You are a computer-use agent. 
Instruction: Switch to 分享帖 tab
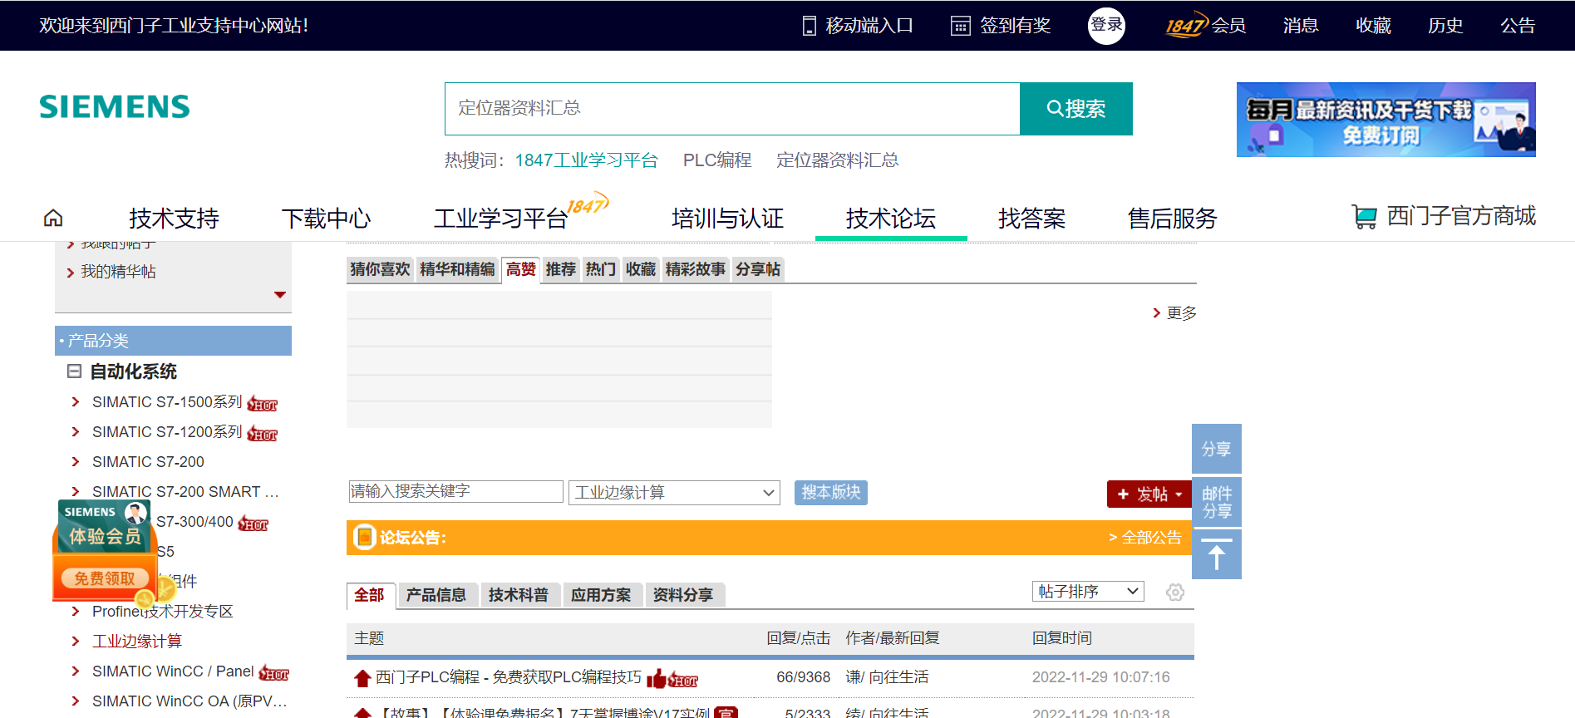tap(758, 269)
